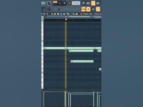Toggle the chain-link note grouping button
The image size is (143, 107).
(98, 9)
